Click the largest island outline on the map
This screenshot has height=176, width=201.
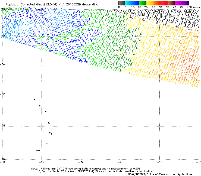point(50,133)
